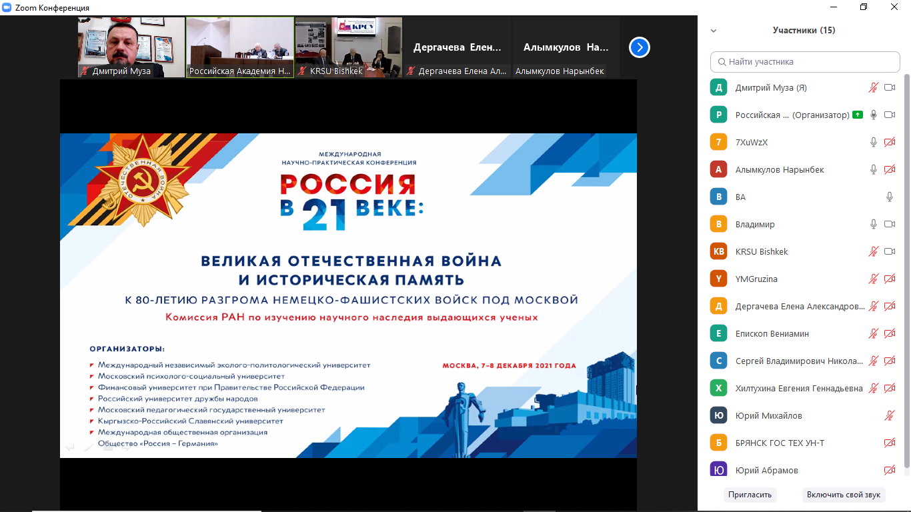This screenshot has width=911, height=512.
Task: Click the disabled camera icon in Дергачева Елена's participant row
Action: 890,306
